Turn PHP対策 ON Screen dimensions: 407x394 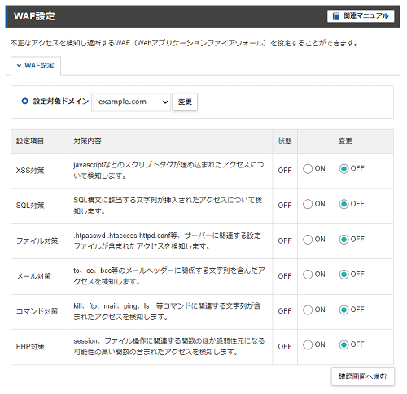(308, 345)
